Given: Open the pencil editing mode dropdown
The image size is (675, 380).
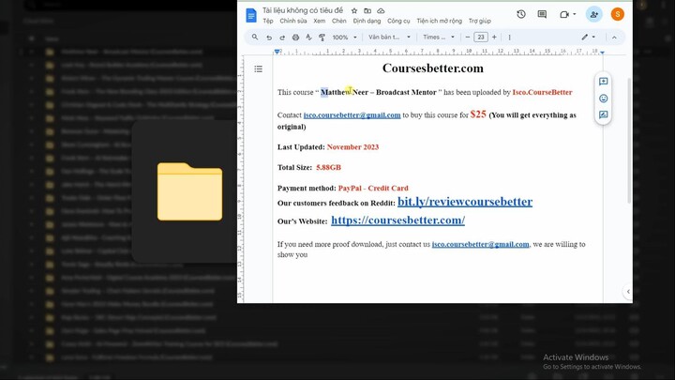Looking at the screenshot, I should [588, 37].
